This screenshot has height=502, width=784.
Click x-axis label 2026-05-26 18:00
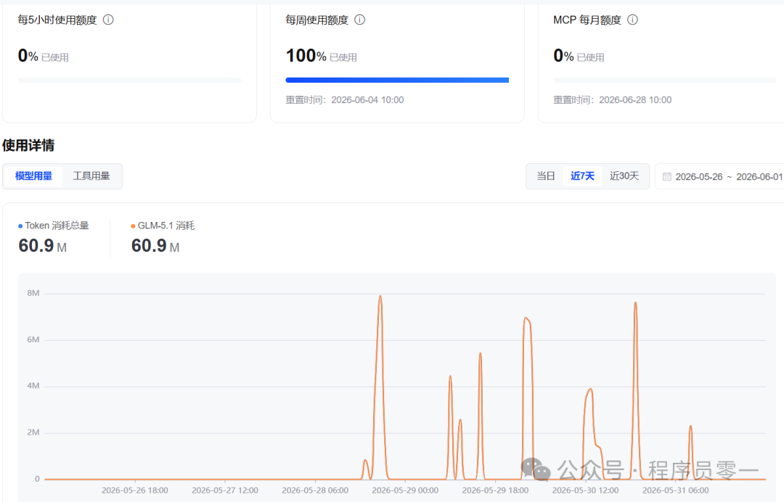coord(135,490)
